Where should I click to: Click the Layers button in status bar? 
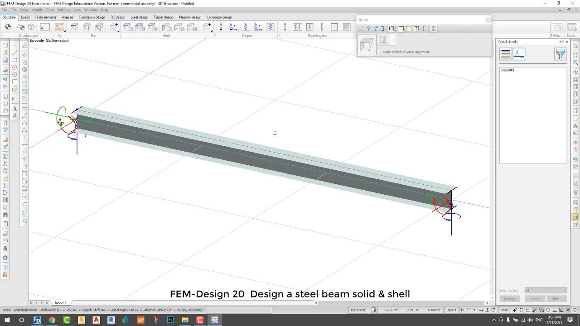click(x=451, y=310)
